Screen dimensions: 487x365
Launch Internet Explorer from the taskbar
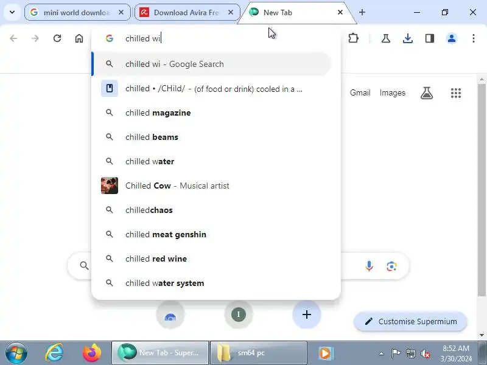[54, 353]
